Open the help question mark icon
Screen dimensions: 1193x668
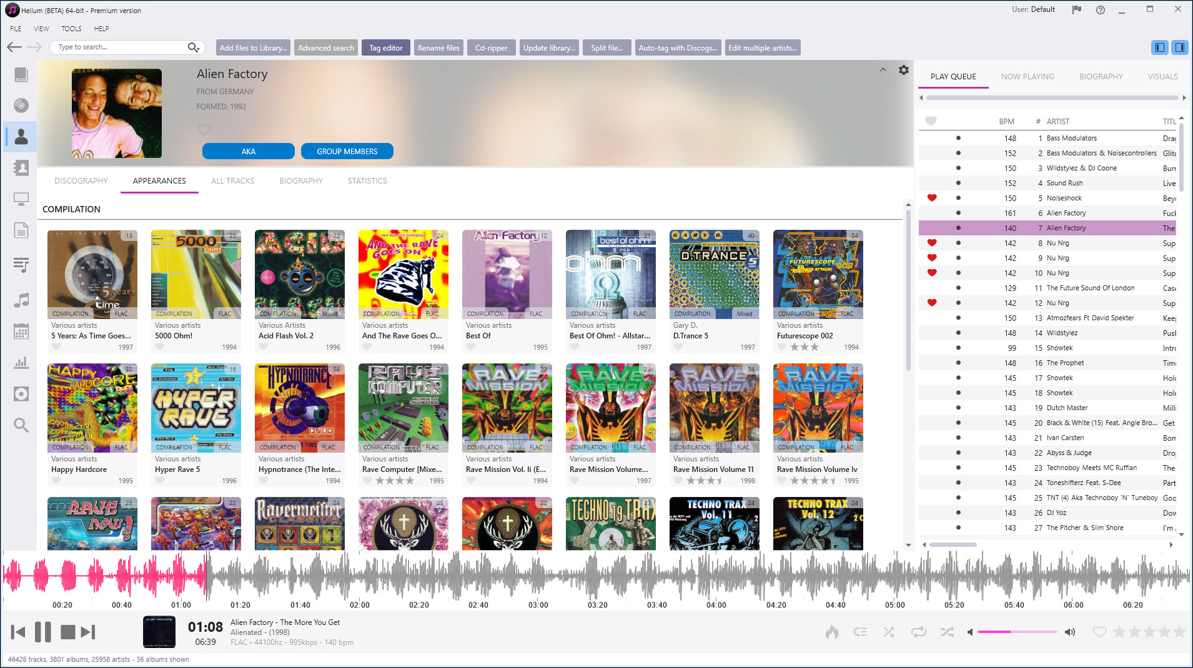(1100, 10)
